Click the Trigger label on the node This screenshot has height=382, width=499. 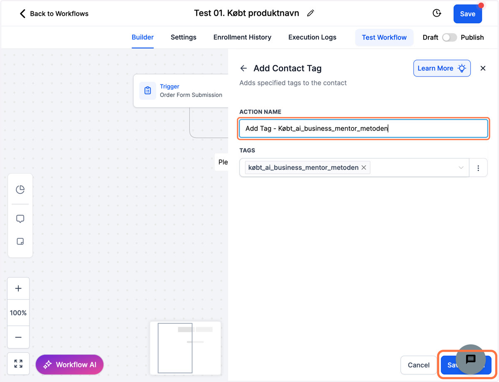[x=170, y=87]
